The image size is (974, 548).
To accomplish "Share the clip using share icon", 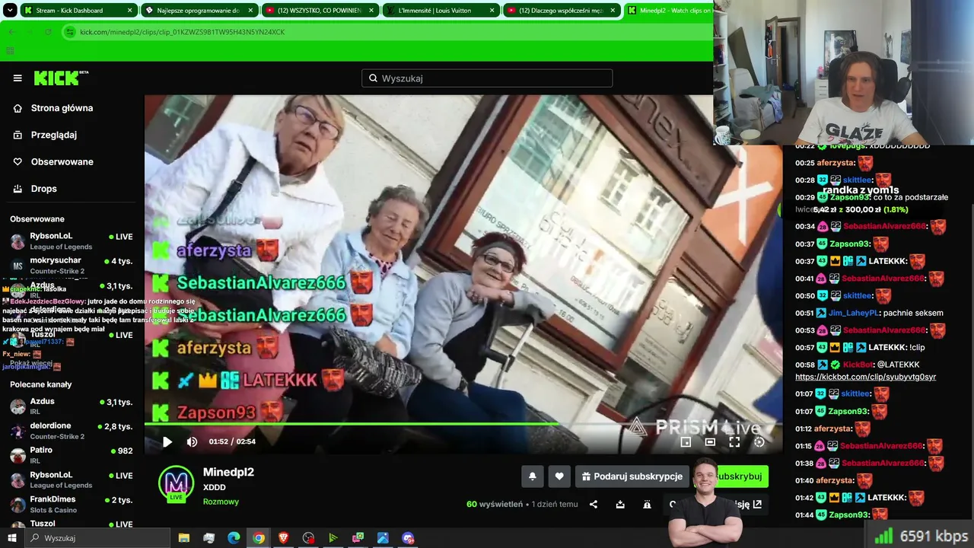I will [x=594, y=504].
